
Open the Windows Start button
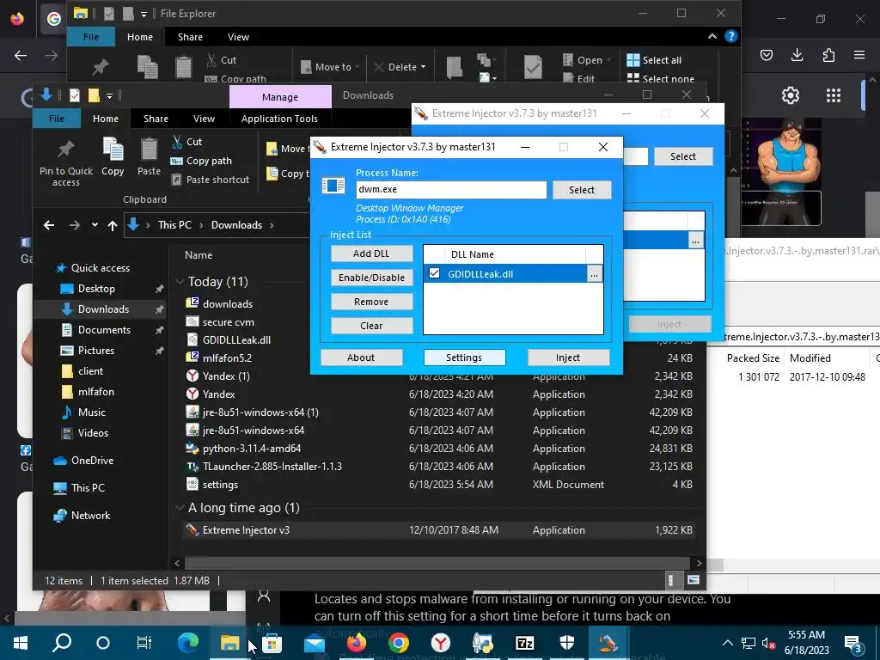(21, 643)
